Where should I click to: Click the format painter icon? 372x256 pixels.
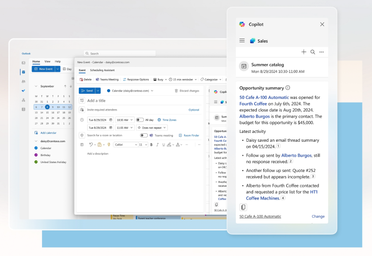pos(109,144)
